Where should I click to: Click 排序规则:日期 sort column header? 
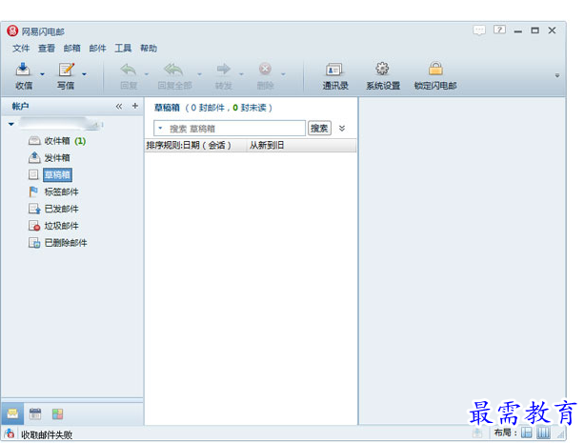tap(195, 145)
